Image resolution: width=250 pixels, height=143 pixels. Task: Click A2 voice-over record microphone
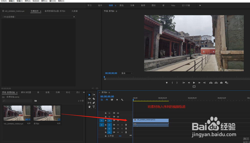126,128
